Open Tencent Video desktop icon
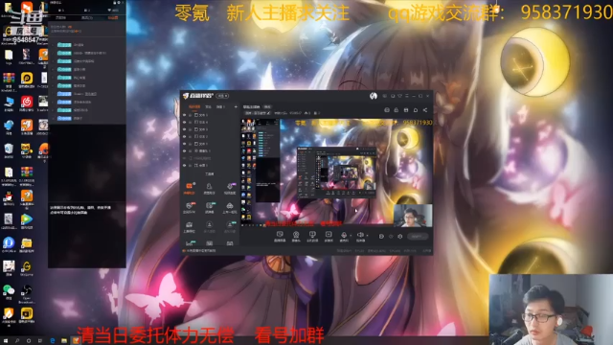The height and width of the screenshot is (345, 613). 27,221
